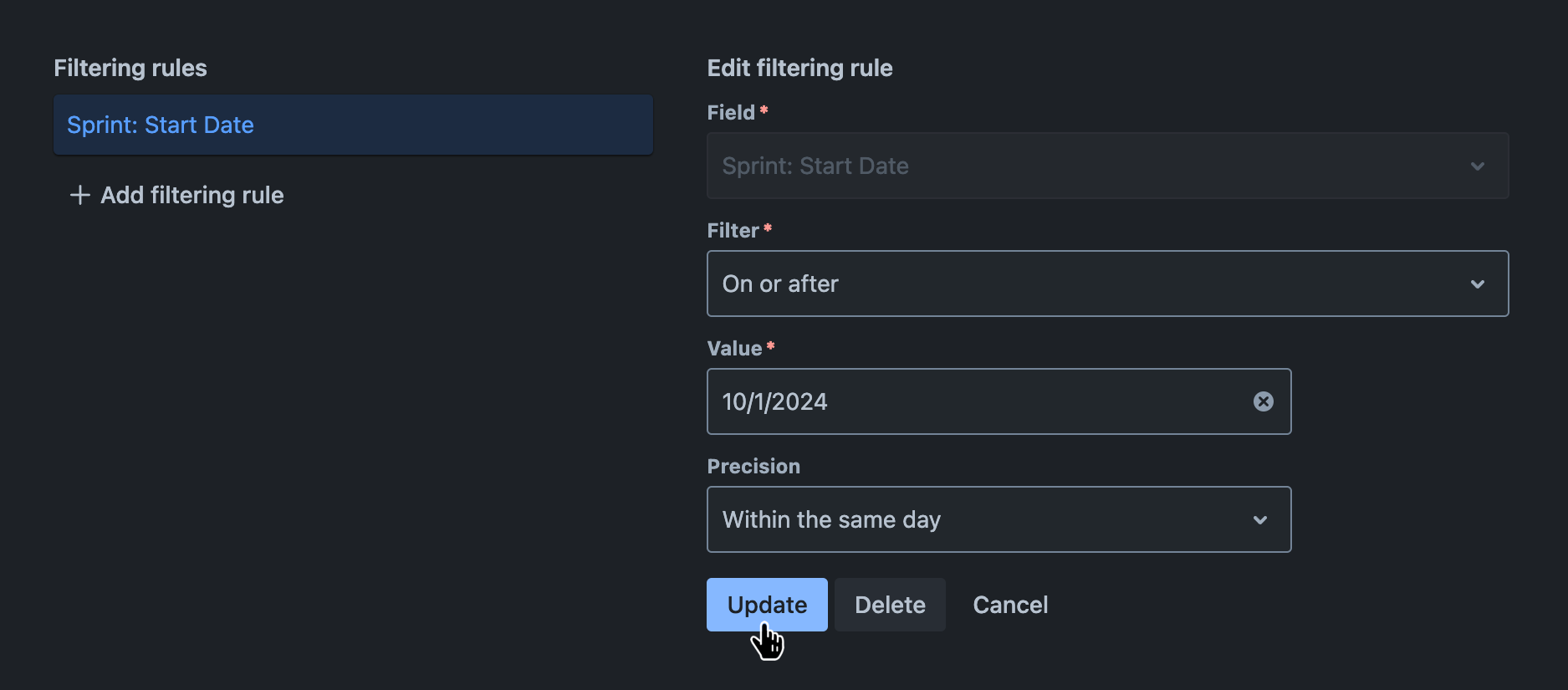
Task: Select the Sprint: Start Date filtering rule
Action: [352, 125]
